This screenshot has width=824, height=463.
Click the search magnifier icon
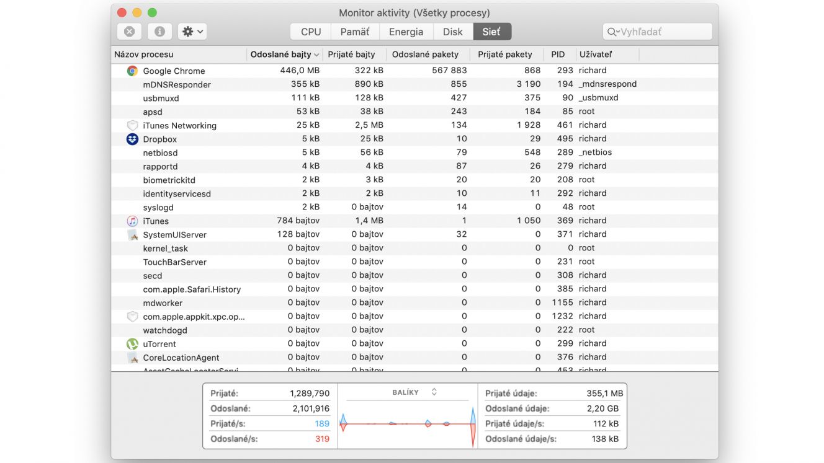pos(613,32)
